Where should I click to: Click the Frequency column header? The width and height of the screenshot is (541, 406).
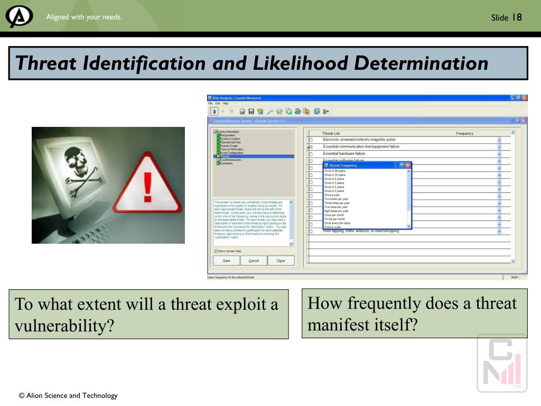tap(465, 134)
